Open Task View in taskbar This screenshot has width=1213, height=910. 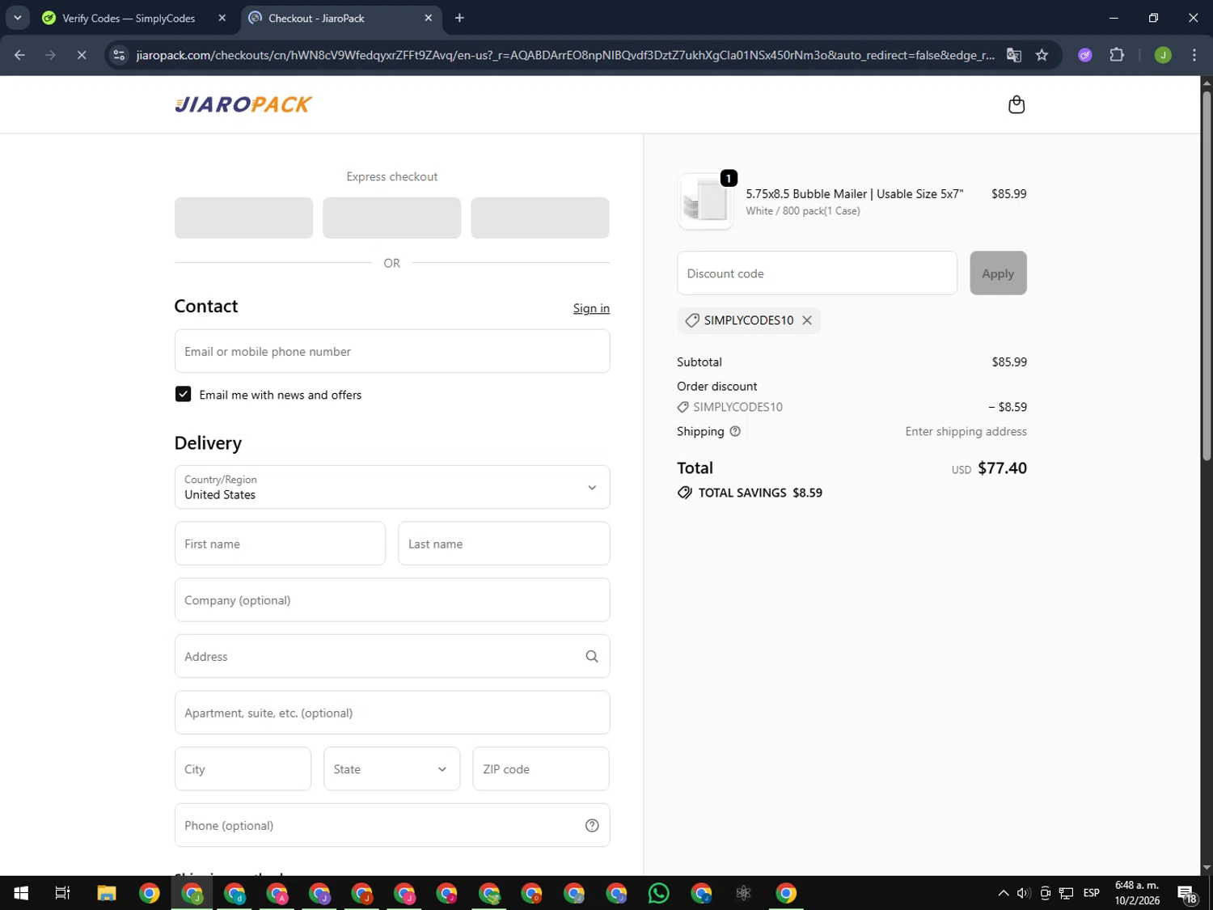[x=62, y=893]
